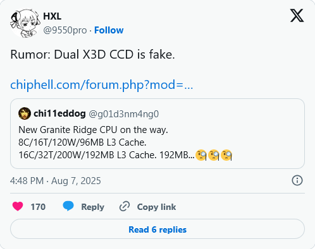Viewport: 315px width, 249px height.
Task: Open the 4:48 PM Aug 7, 2025 timestamp
Action: click(x=56, y=181)
